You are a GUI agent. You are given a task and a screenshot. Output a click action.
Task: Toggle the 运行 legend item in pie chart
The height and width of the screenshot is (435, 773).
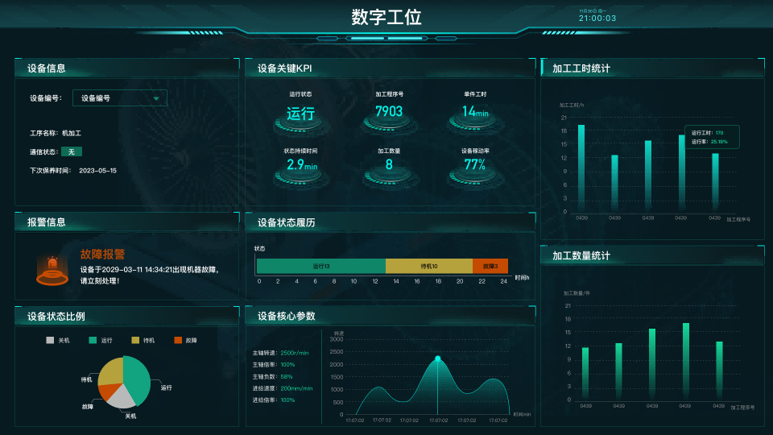click(101, 341)
